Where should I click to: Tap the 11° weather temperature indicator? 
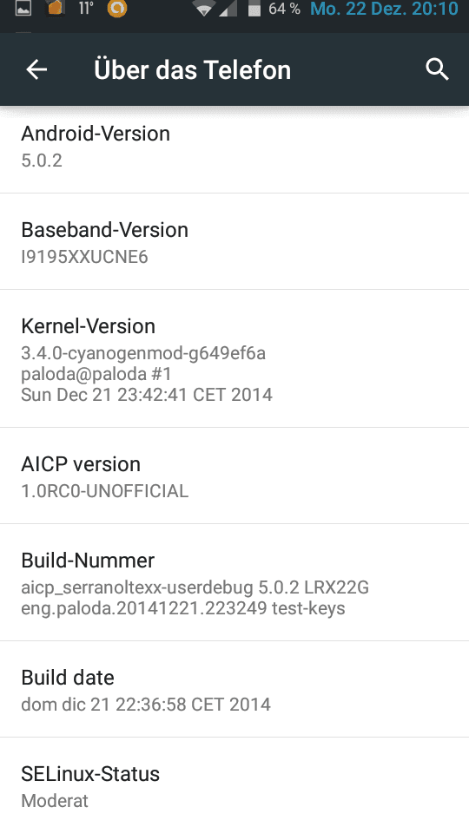pos(86,9)
